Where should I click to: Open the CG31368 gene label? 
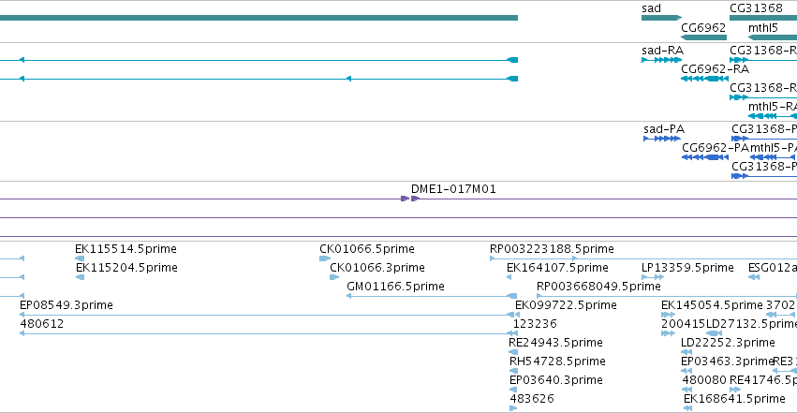(757, 8)
